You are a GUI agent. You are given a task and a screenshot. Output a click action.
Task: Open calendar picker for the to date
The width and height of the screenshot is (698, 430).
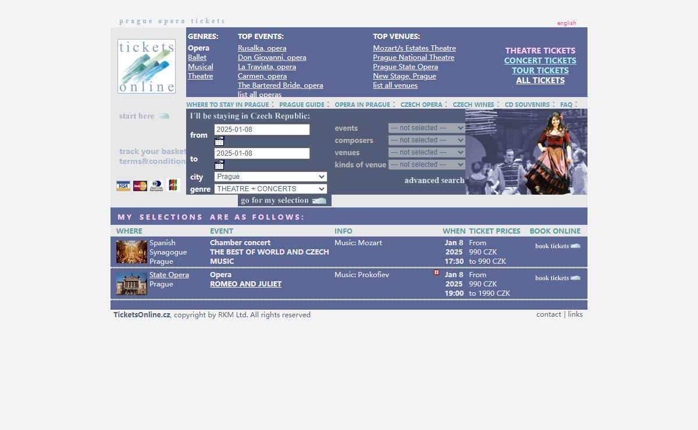tap(219, 165)
